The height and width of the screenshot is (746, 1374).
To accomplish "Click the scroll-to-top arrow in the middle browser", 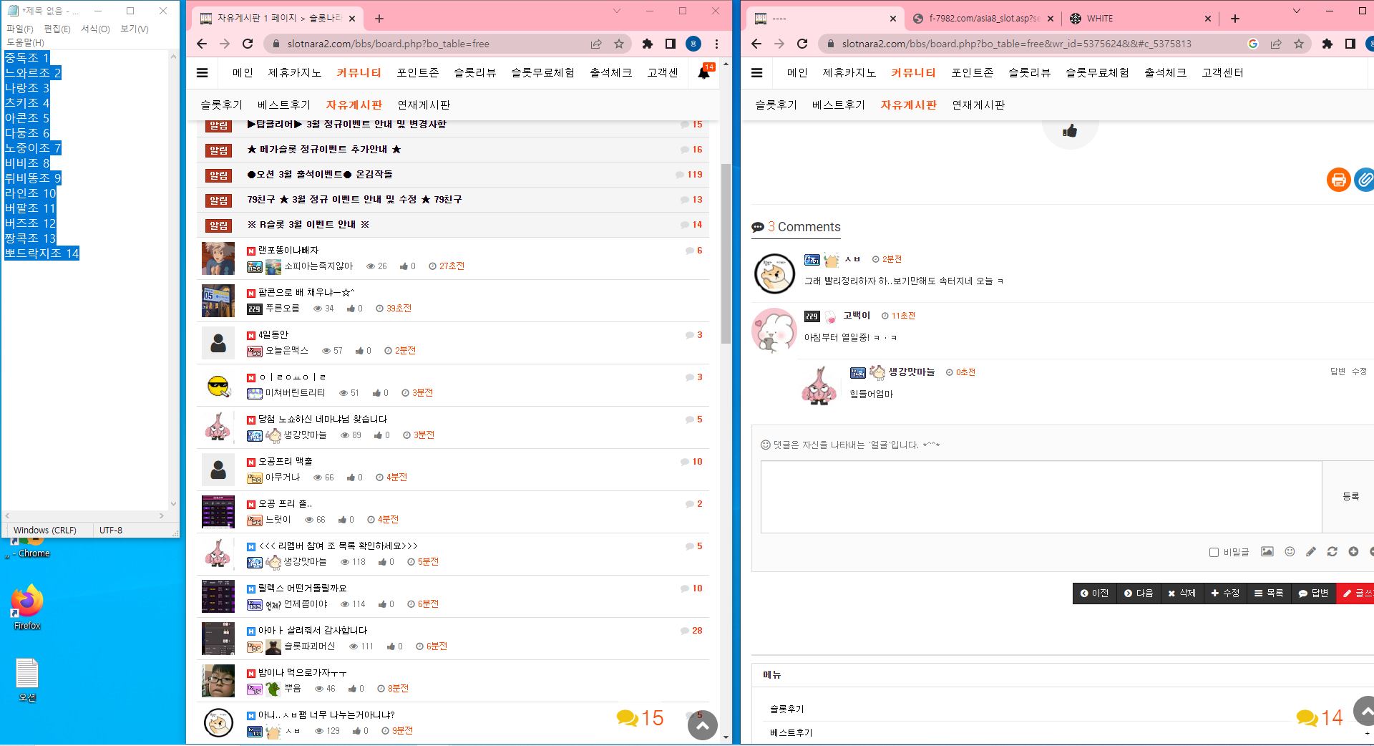I will (x=703, y=725).
